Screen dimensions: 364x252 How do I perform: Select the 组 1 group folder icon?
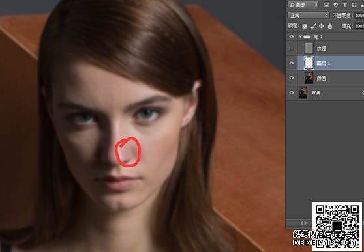pos(307,36)
